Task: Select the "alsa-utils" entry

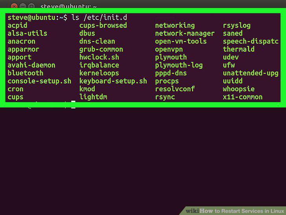Action: tap(27, 33)
